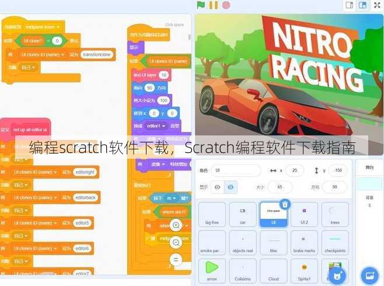Hide the sprite using the crossed eye button

coord(231,187)
